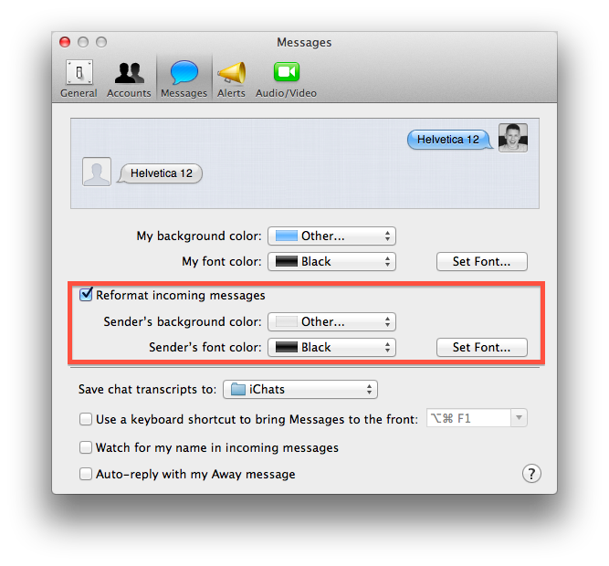This screenshot has height=566, width=609.
Task: Click Set Font next to My font color
Action: (481, 262)
